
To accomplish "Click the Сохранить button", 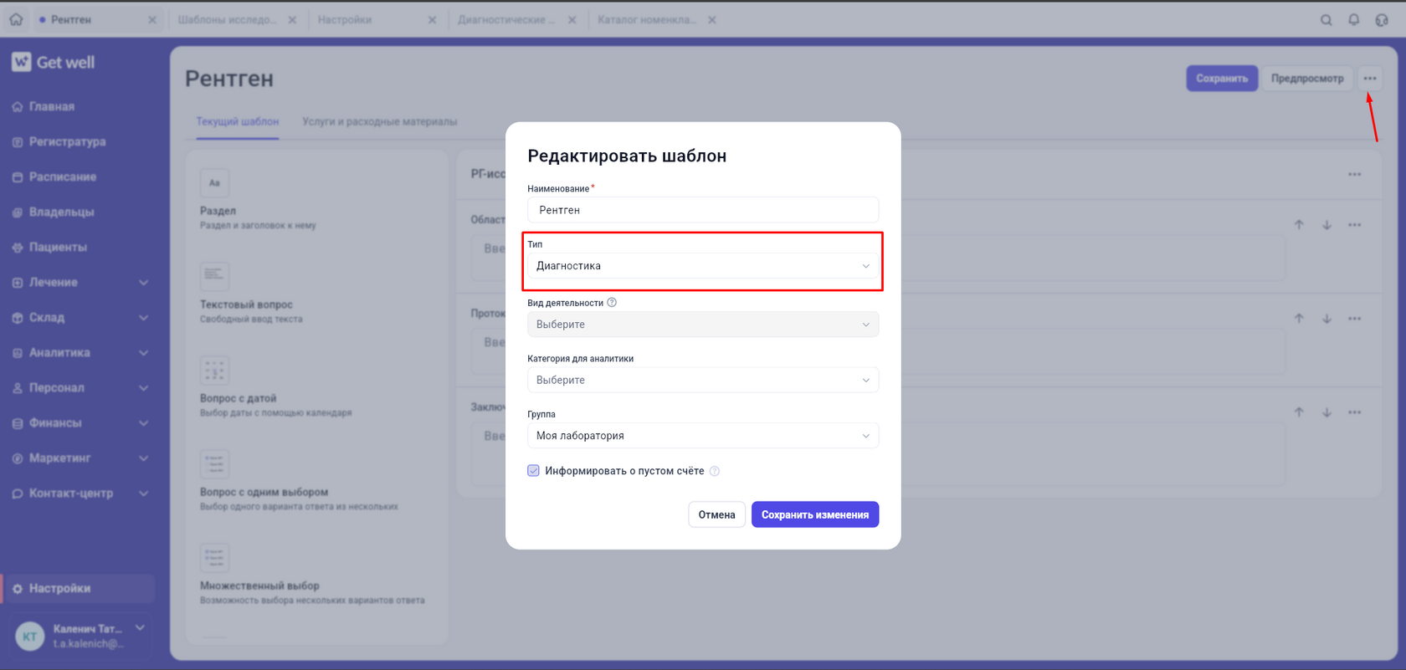I will tap(1222, 79).
